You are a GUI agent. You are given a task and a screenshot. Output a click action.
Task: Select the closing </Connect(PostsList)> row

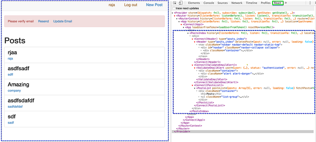pyautogui.click(x=209, y=105)
